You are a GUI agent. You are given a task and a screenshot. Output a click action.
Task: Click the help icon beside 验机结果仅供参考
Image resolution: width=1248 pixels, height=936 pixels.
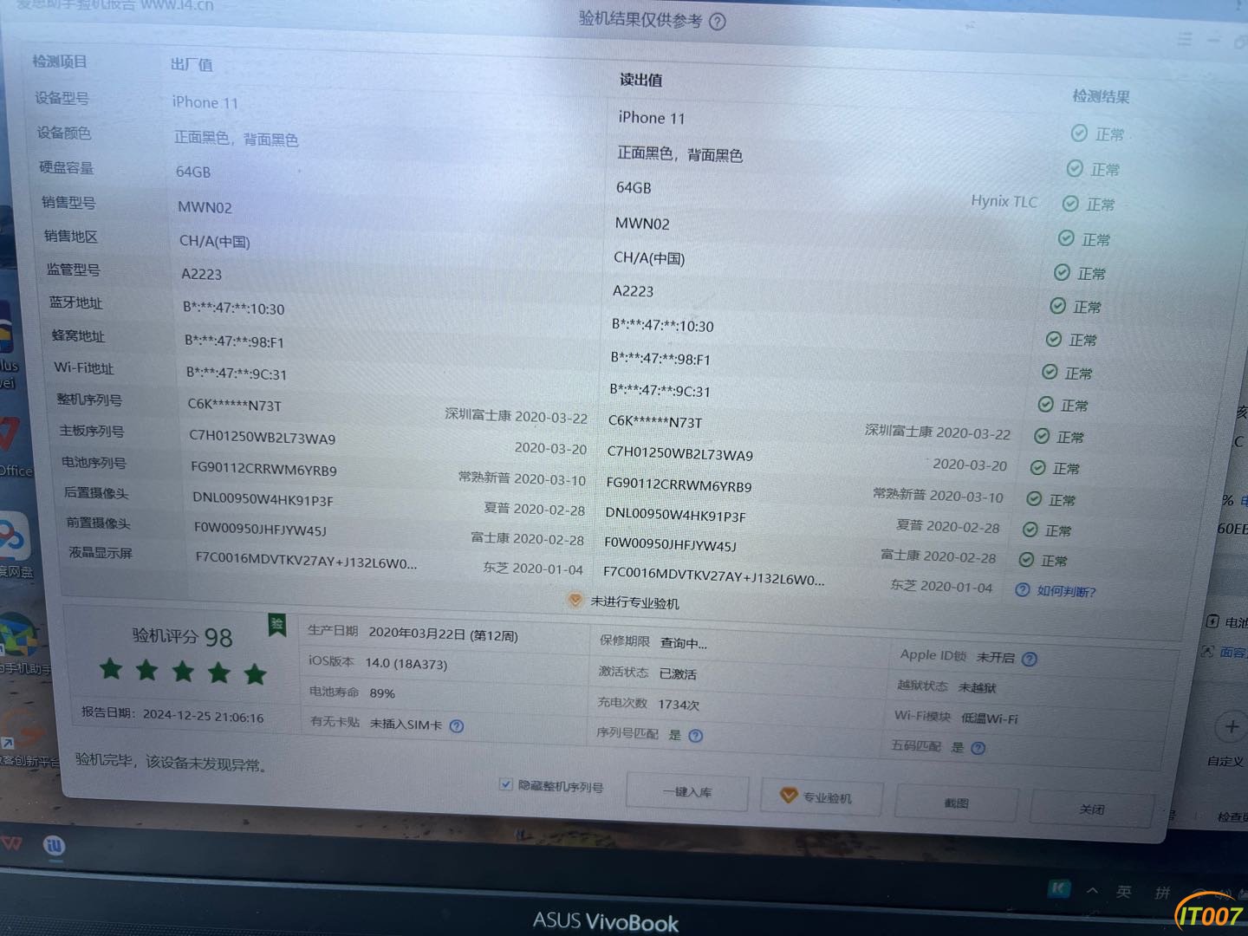pyautogui.click(x=718, y=22)
